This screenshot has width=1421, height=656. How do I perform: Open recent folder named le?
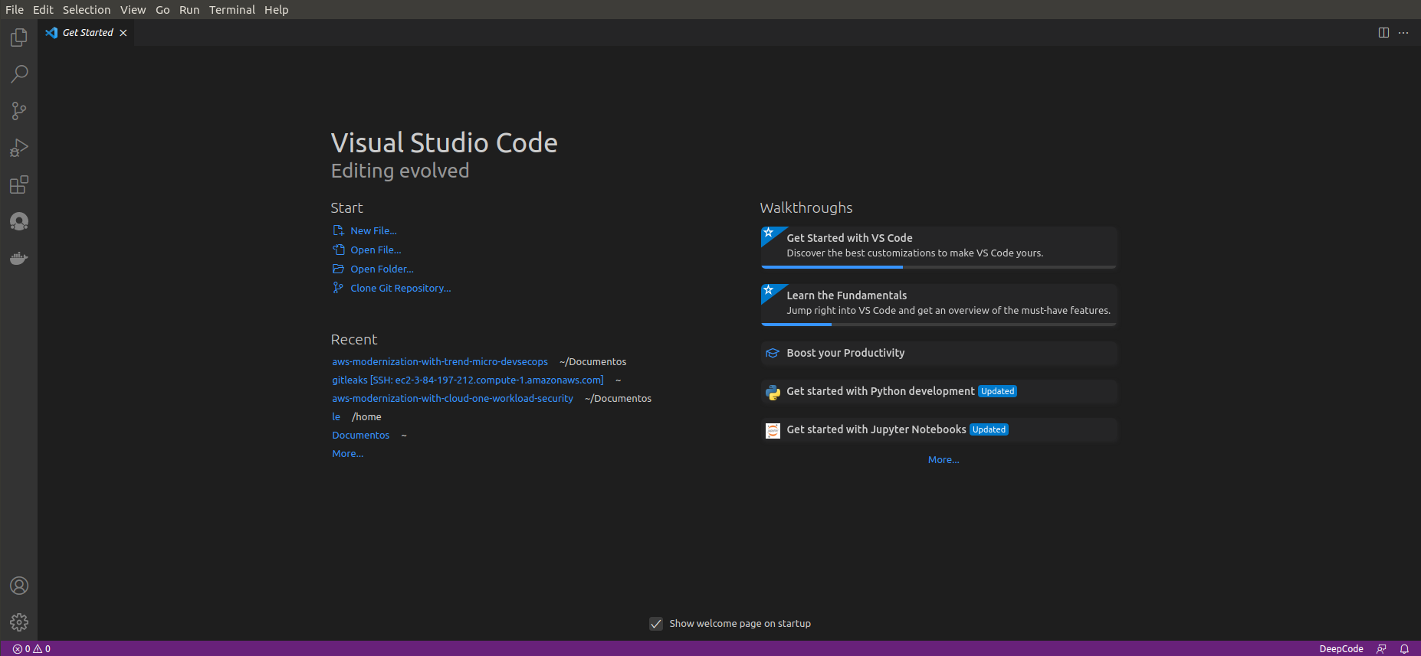coord(336,416)
